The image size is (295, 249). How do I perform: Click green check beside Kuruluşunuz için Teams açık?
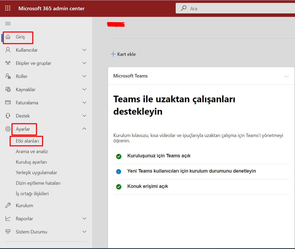[119, 156]
